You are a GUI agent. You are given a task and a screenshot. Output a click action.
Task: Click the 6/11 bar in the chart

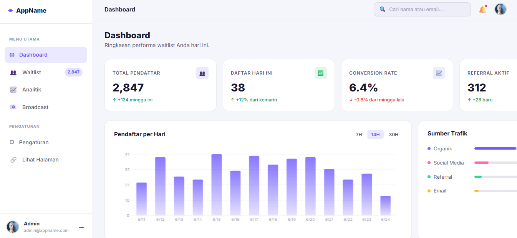(x=141, y=199)
